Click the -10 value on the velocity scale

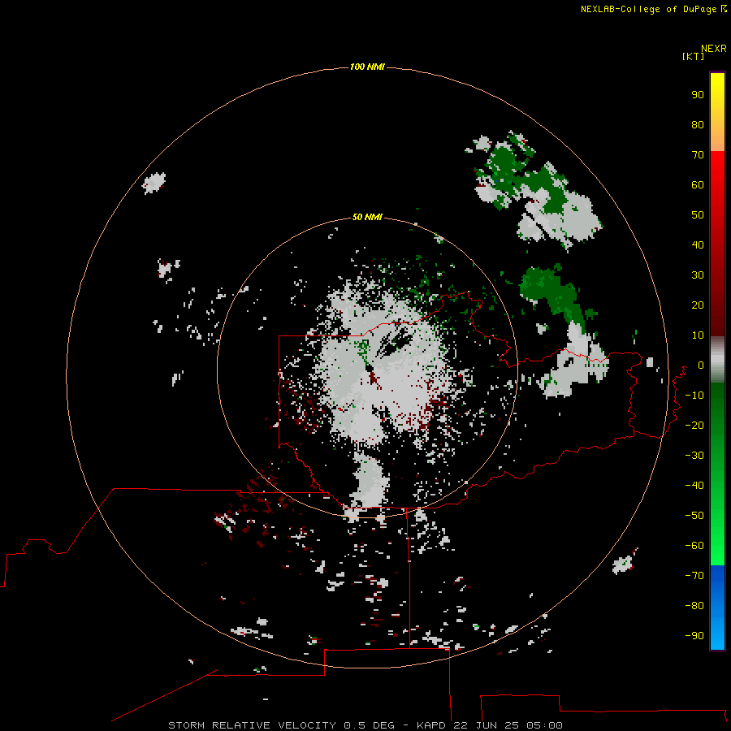[694, 396]
